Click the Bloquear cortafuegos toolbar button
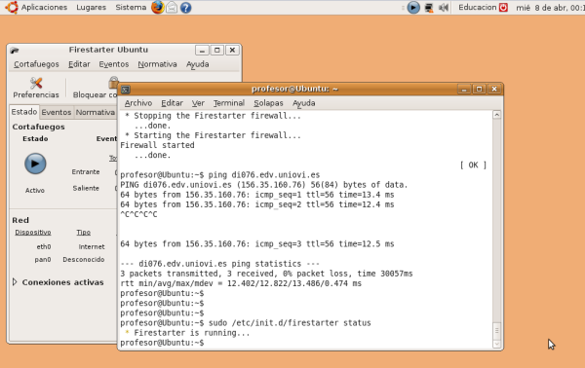This screenshot has height=368, width=585. [96, 88]
